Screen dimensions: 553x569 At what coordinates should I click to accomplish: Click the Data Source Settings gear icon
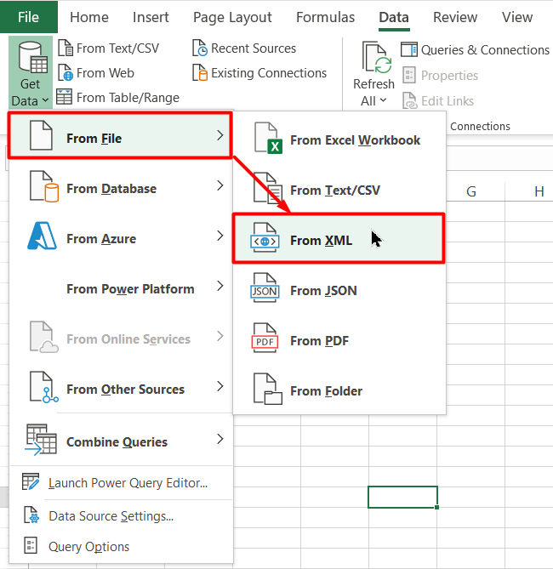[x=31, y=515]
